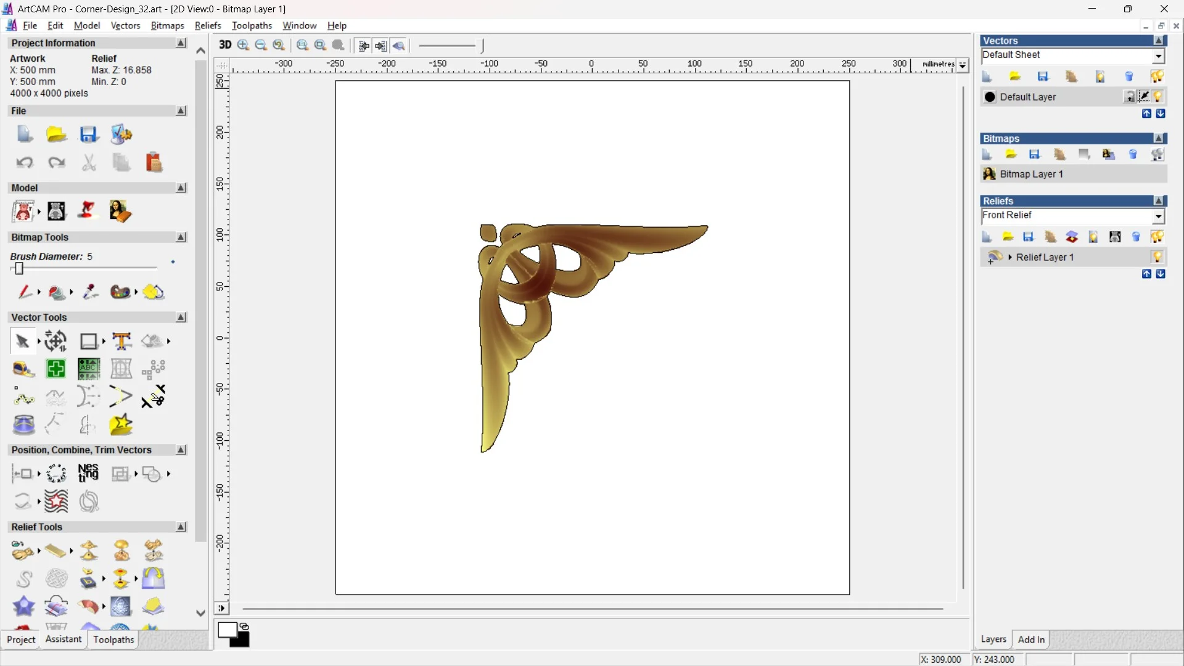Click the Zoom In magnifier icon

[x=242, y=45]
